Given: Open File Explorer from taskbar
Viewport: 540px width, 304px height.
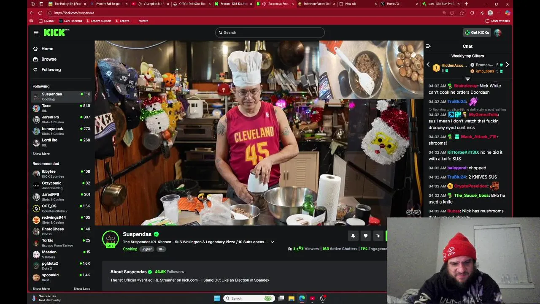Looking at the screenshot, I should click(291, 299).
